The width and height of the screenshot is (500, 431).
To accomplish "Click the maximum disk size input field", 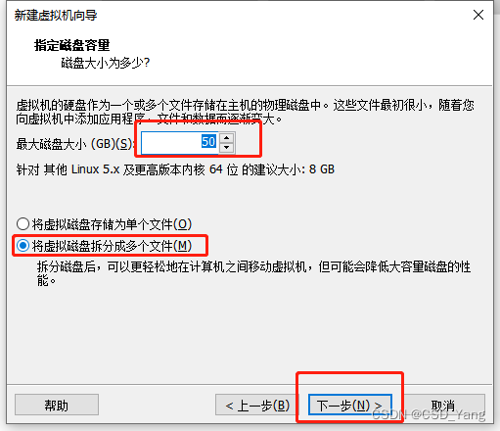I will coord(180,143).
